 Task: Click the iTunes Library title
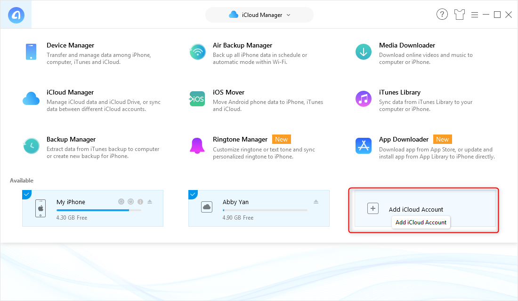coord(400,92)
